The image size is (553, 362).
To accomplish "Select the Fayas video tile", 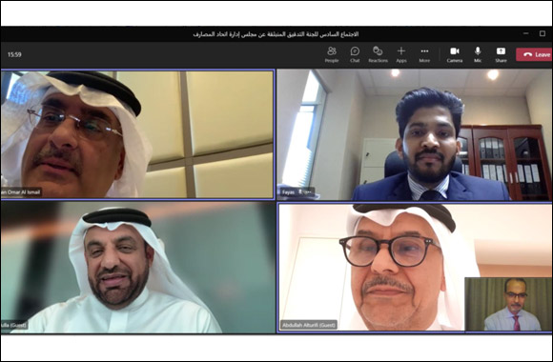I will click(414, 134).
